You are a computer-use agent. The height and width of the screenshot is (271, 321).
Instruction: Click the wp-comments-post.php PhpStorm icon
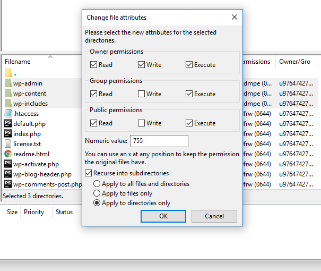tap(8, 184)
